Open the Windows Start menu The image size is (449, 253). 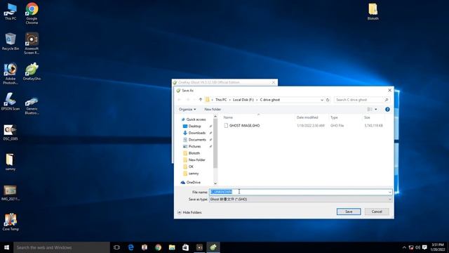(x=6, y=247)
